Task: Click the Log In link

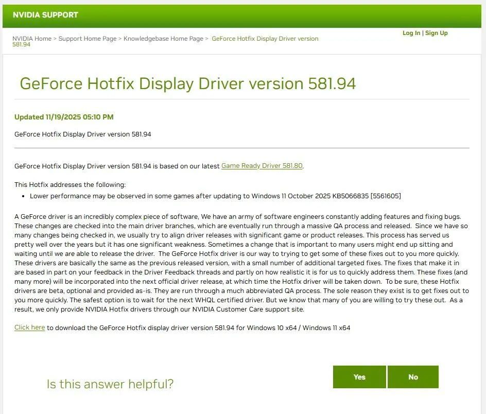Action: (x=411, y=33)
